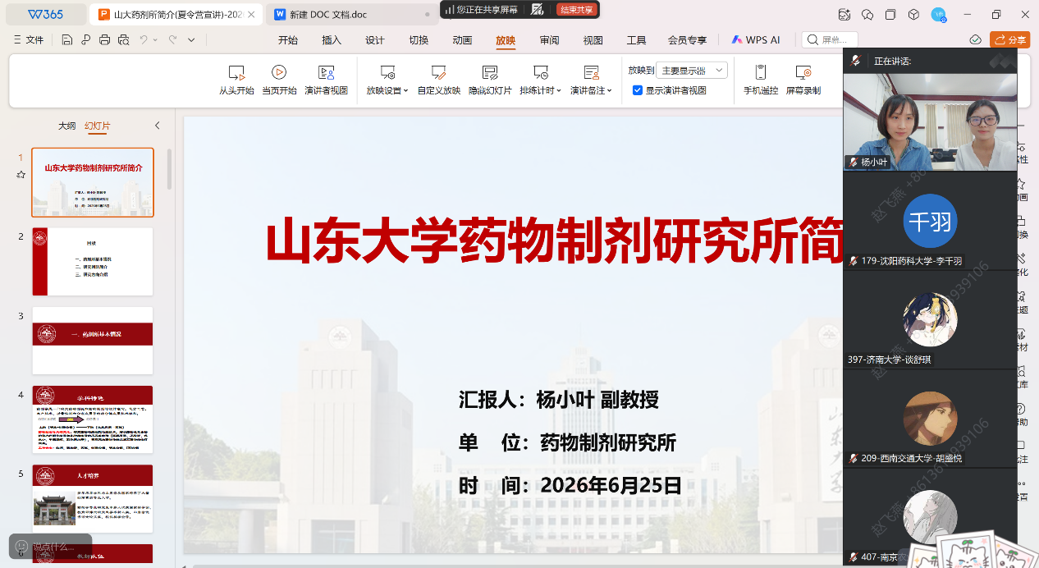The height and width of the screenshot is (568, 1039).
Task: Switch to the 插入 ribbon tab
Action: coord(332,40)
